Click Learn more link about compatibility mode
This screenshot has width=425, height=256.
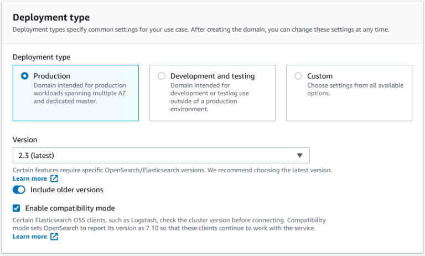[x=30, y=237]
